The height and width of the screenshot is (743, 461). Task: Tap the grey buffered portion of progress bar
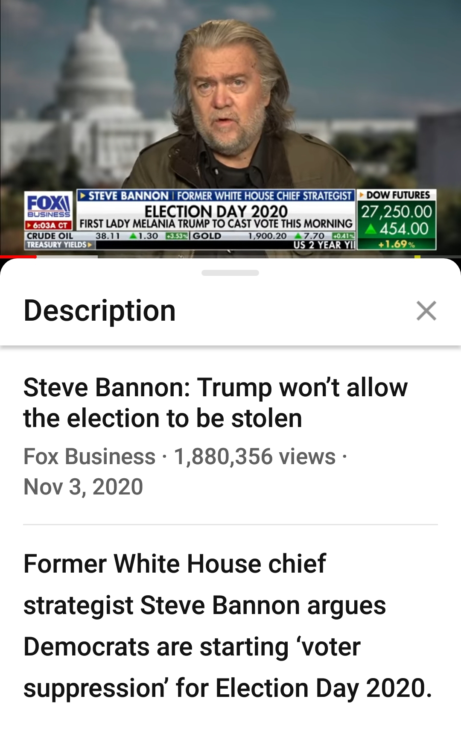[67, 257]
